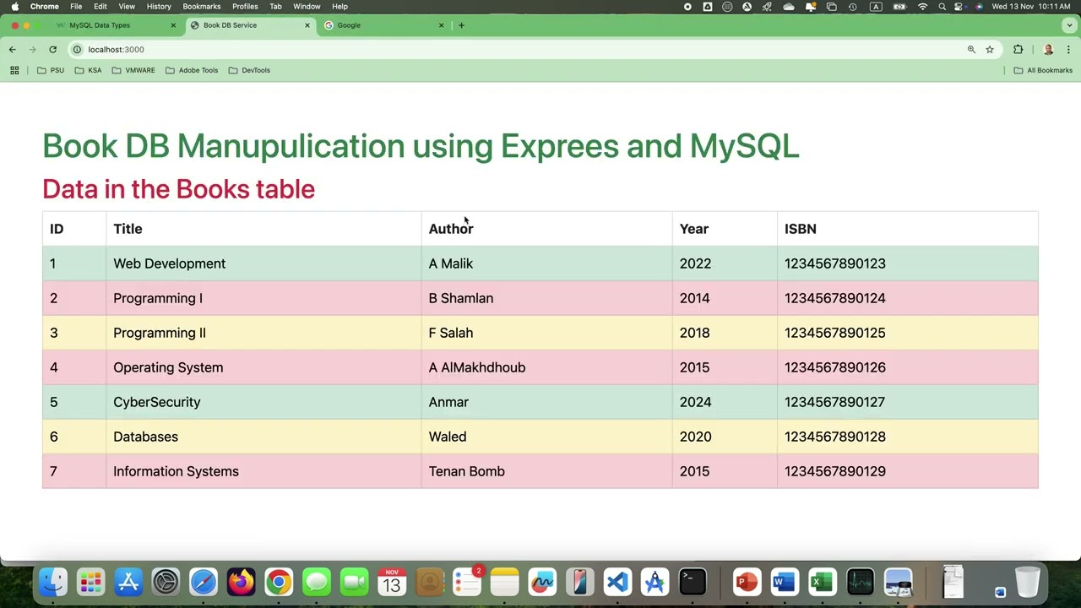This screenshot has height=608, width=1081.
Task: Open the KSA bookmarks folder
Action: (x=88, y=70)
